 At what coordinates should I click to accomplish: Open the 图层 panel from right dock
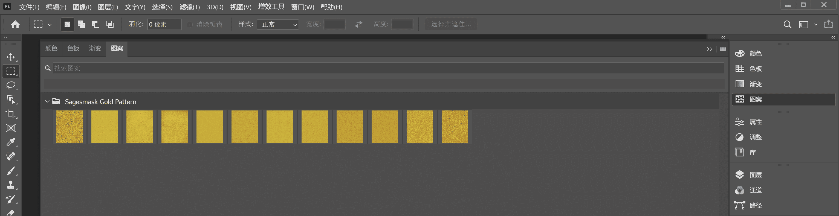755,175
